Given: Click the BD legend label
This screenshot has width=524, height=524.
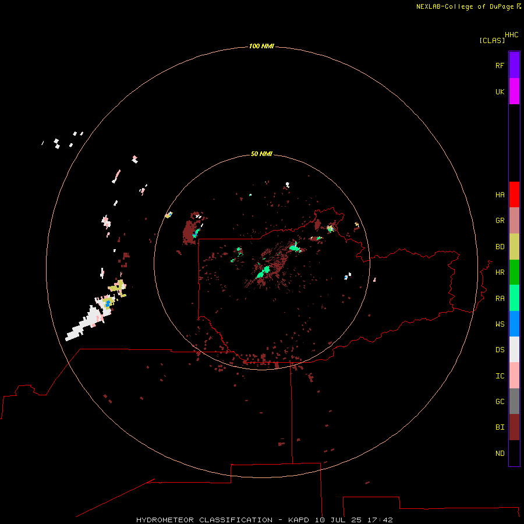Looking at the screenshot, I should click(x=500, y=247).
